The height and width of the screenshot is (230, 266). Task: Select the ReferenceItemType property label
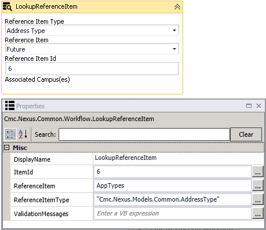pyautogui.click(x=42, y=200)
